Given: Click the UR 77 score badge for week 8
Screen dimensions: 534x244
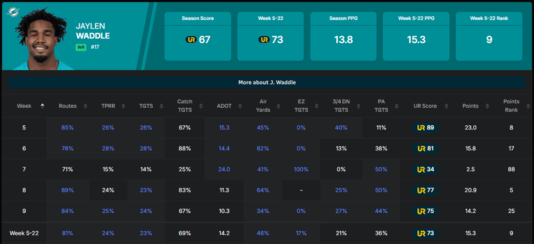Looking at the screenshot, I should click(425, 190).
